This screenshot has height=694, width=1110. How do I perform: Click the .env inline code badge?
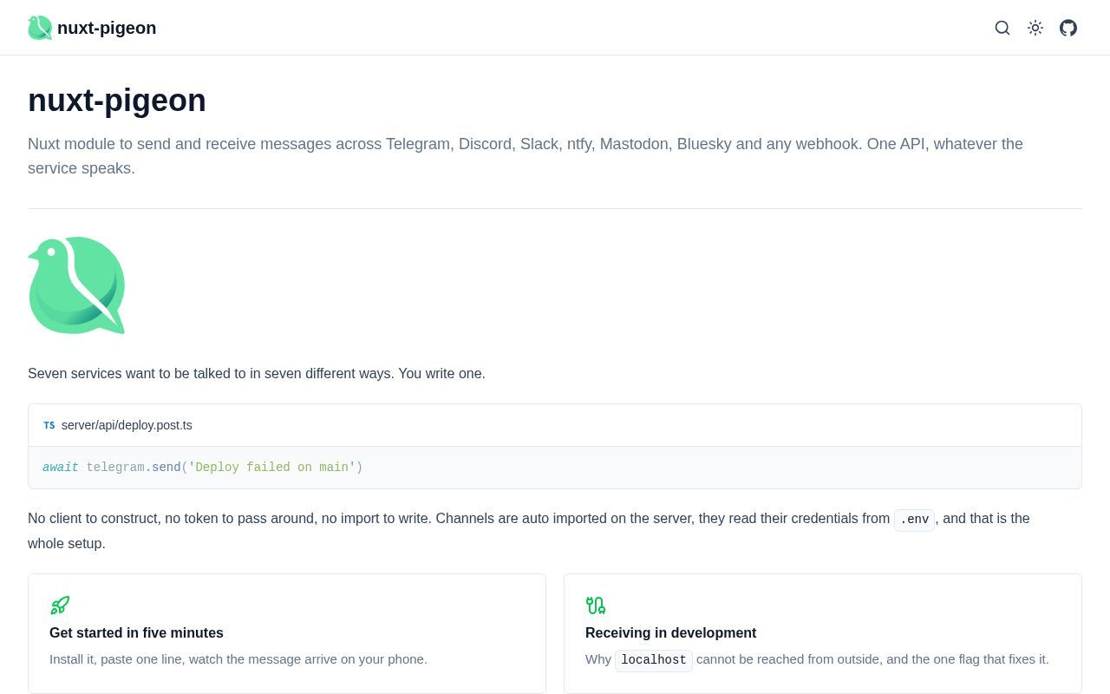click(x=914, y=520)
